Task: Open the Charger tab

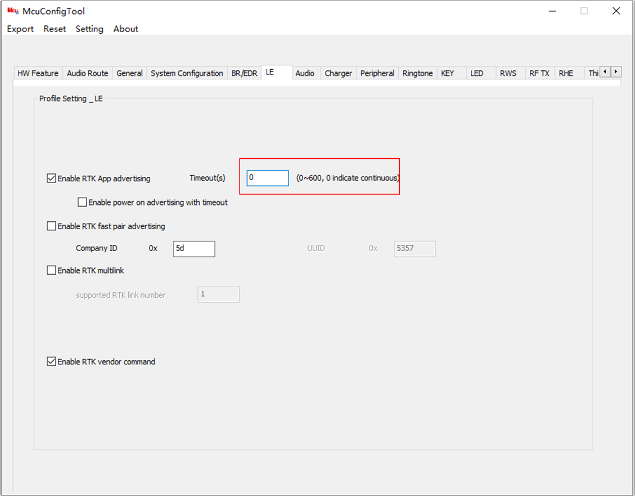Action: (338, 73)
